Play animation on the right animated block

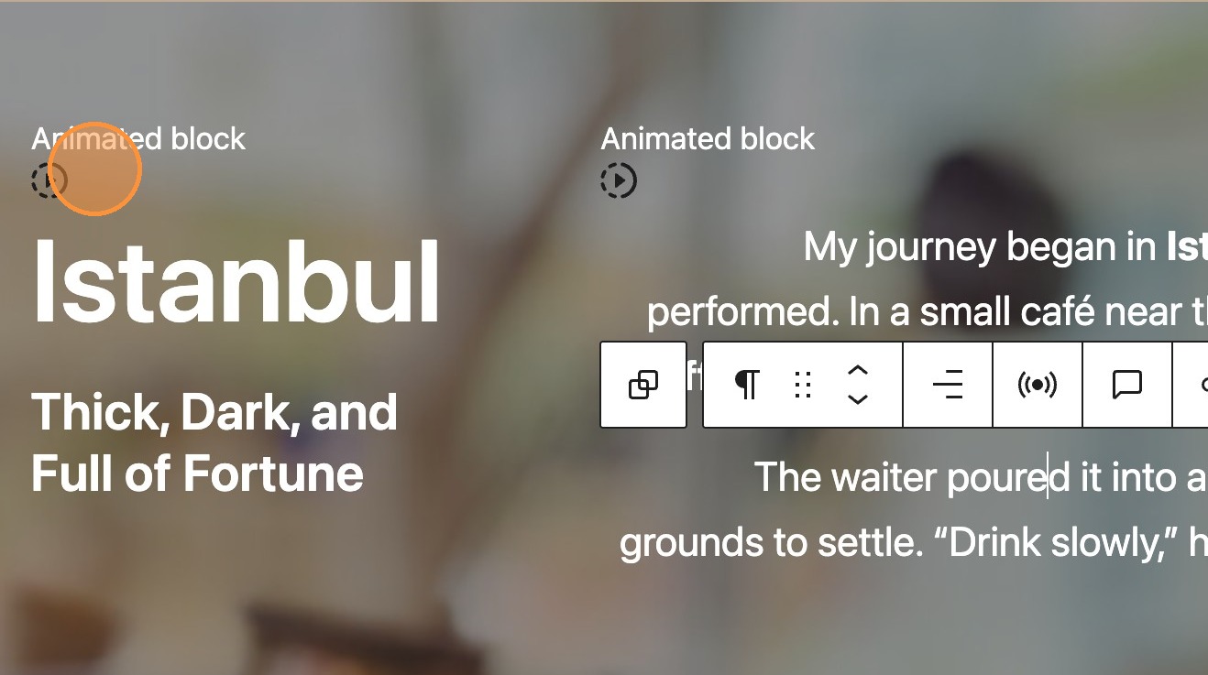pos(619,180)
